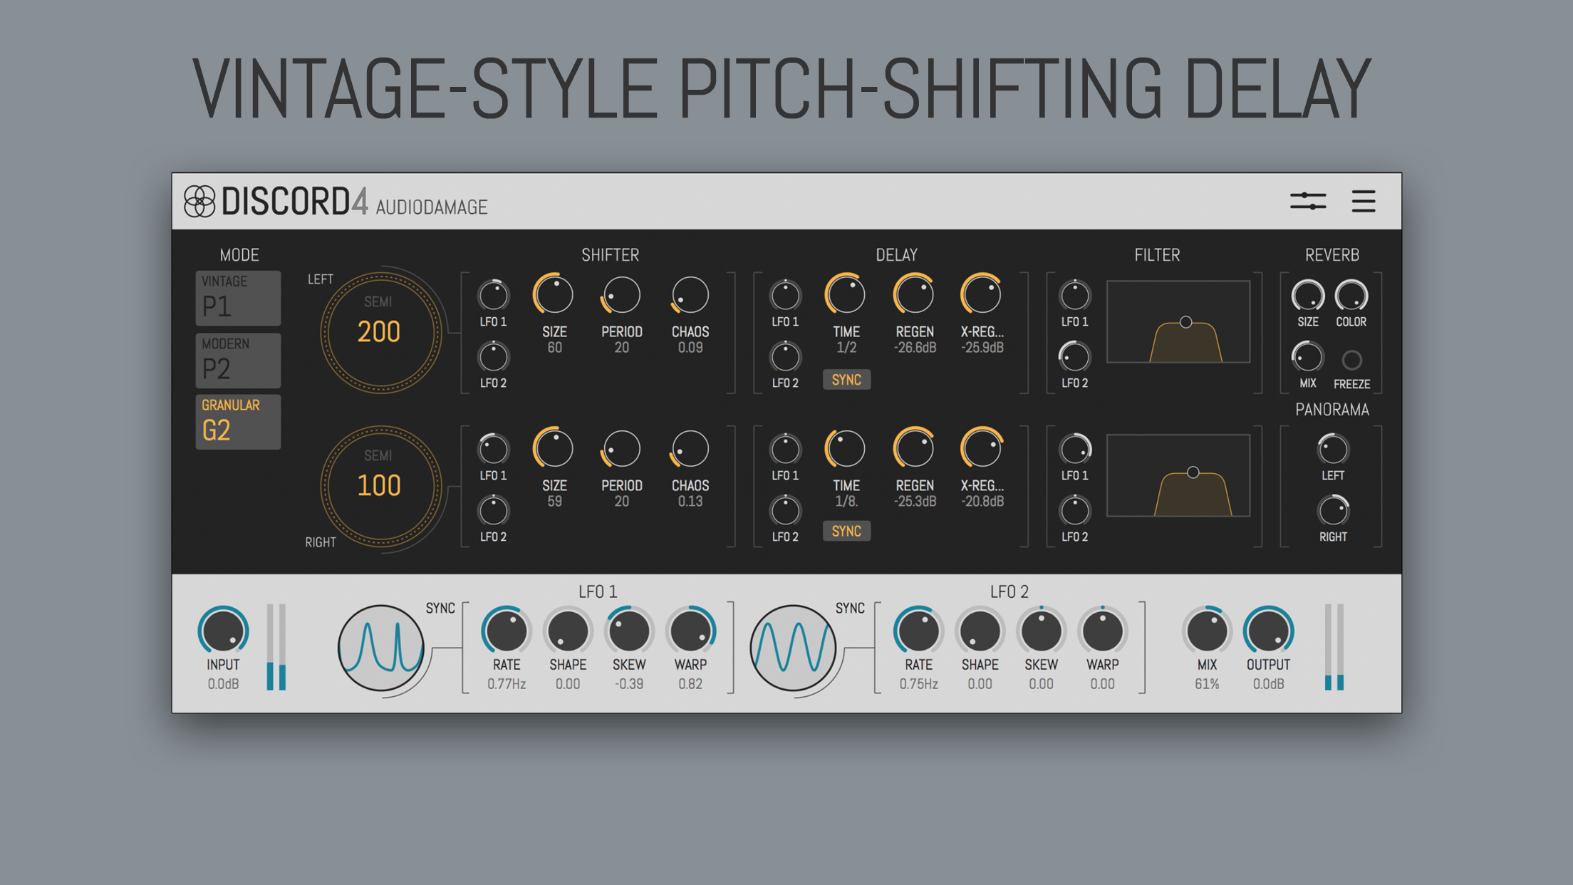The height and width of the screenshot is (885, 1573).
Task: Click the reverb COLOR knob
Action: pyautogui.click(x=1351, y=296)
